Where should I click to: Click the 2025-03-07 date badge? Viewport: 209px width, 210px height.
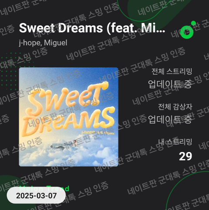coord(36,196)
